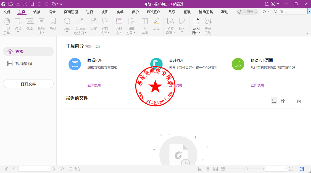Screen dimensions: 311x173
Task: Click the zoom slider handle in status bar
Action: (x=246, y=169)
